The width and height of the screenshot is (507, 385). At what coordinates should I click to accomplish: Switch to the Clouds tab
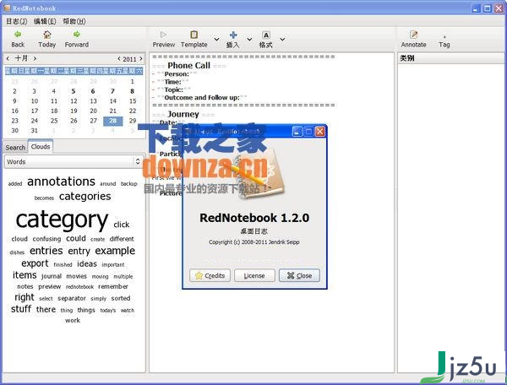click(41, 147)
